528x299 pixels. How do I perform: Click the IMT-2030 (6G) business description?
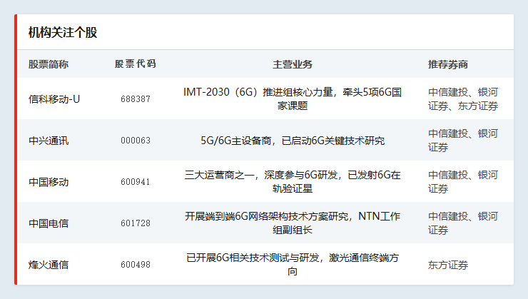(293, 98)
